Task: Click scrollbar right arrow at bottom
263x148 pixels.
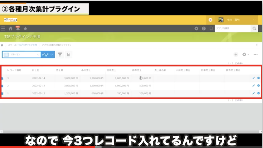Action: click(x=261, y=132)
